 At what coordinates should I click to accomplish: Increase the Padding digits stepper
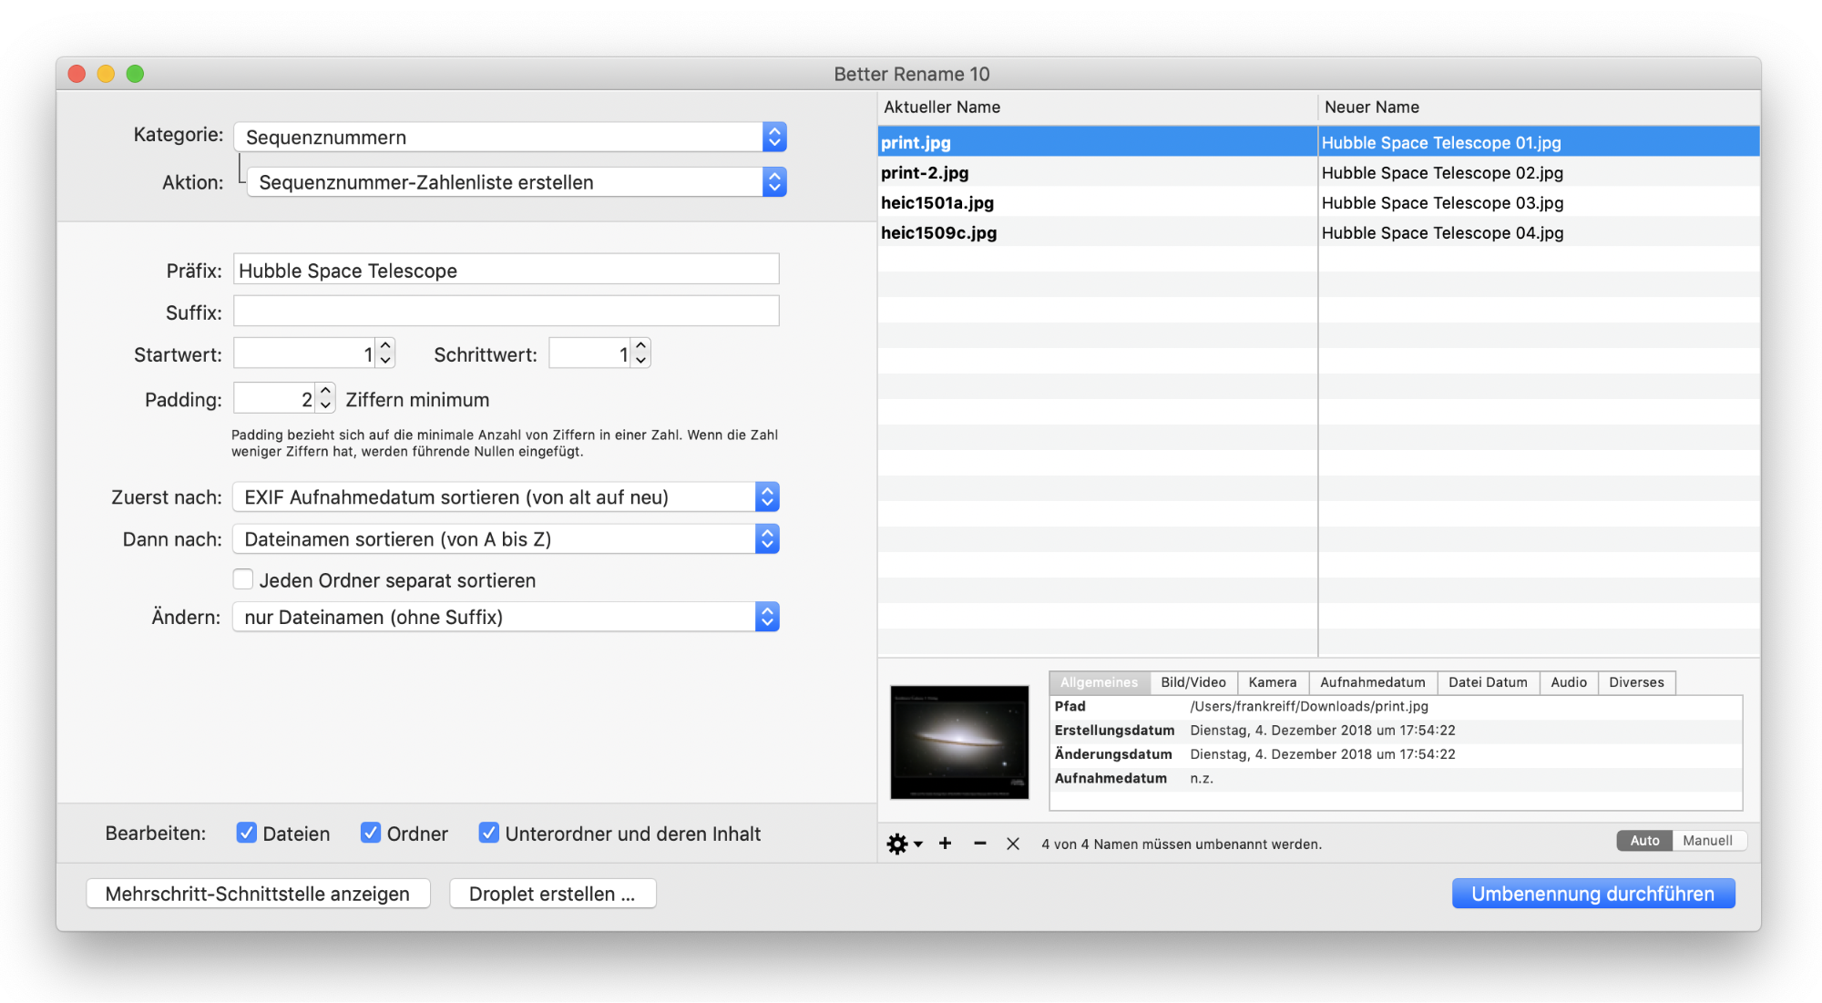pyautogui.click(x=326, y=392)
